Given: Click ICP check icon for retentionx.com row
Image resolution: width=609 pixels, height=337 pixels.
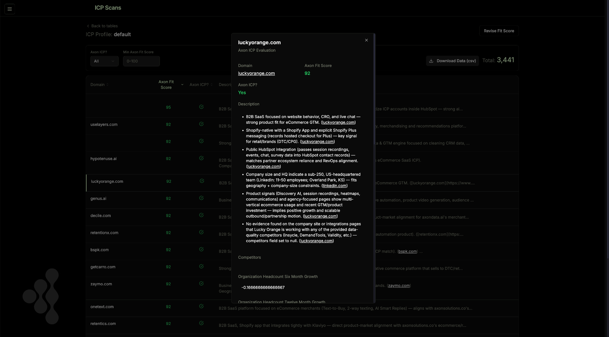Looking at the screenshot, I should pyautogui.click(x=201, y=232).
